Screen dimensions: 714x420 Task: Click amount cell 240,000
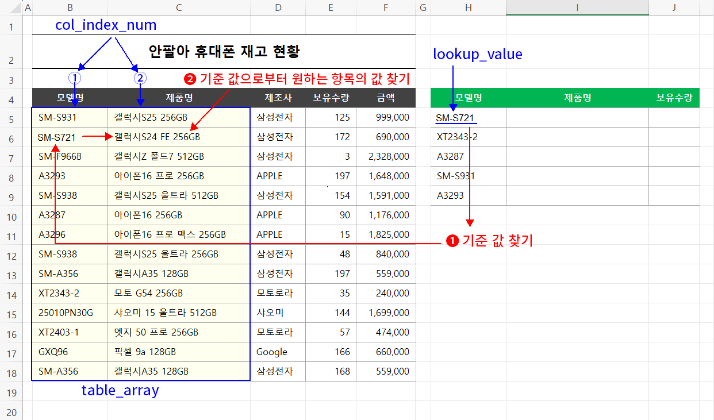click(x=386, y=294)
